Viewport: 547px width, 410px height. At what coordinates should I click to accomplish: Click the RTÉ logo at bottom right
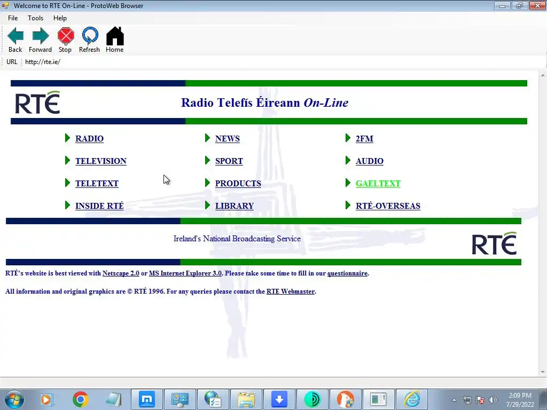tap(494, 243)
